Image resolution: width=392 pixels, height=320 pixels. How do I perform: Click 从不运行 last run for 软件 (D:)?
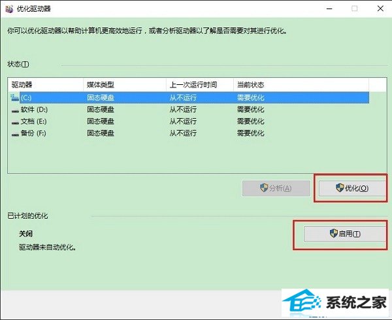[x=183, y=110]
